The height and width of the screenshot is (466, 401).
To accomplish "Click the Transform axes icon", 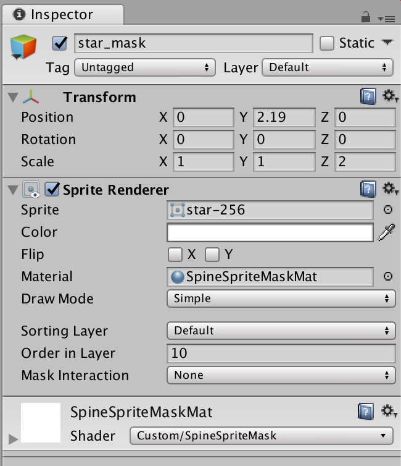I will (31, 97).
